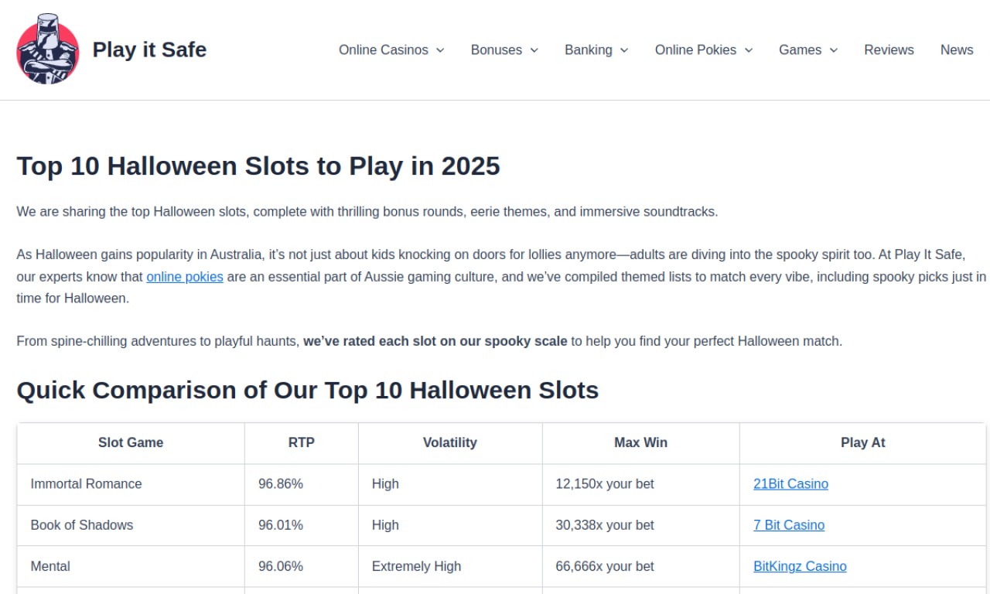Follow the online pokies text link

tap(185, 276)
